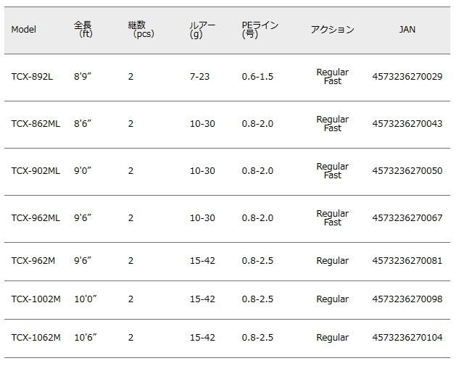Click the 7-23 lure weight cell
The width and height of the screenshot is (456, 366).
tap(199, 77)
